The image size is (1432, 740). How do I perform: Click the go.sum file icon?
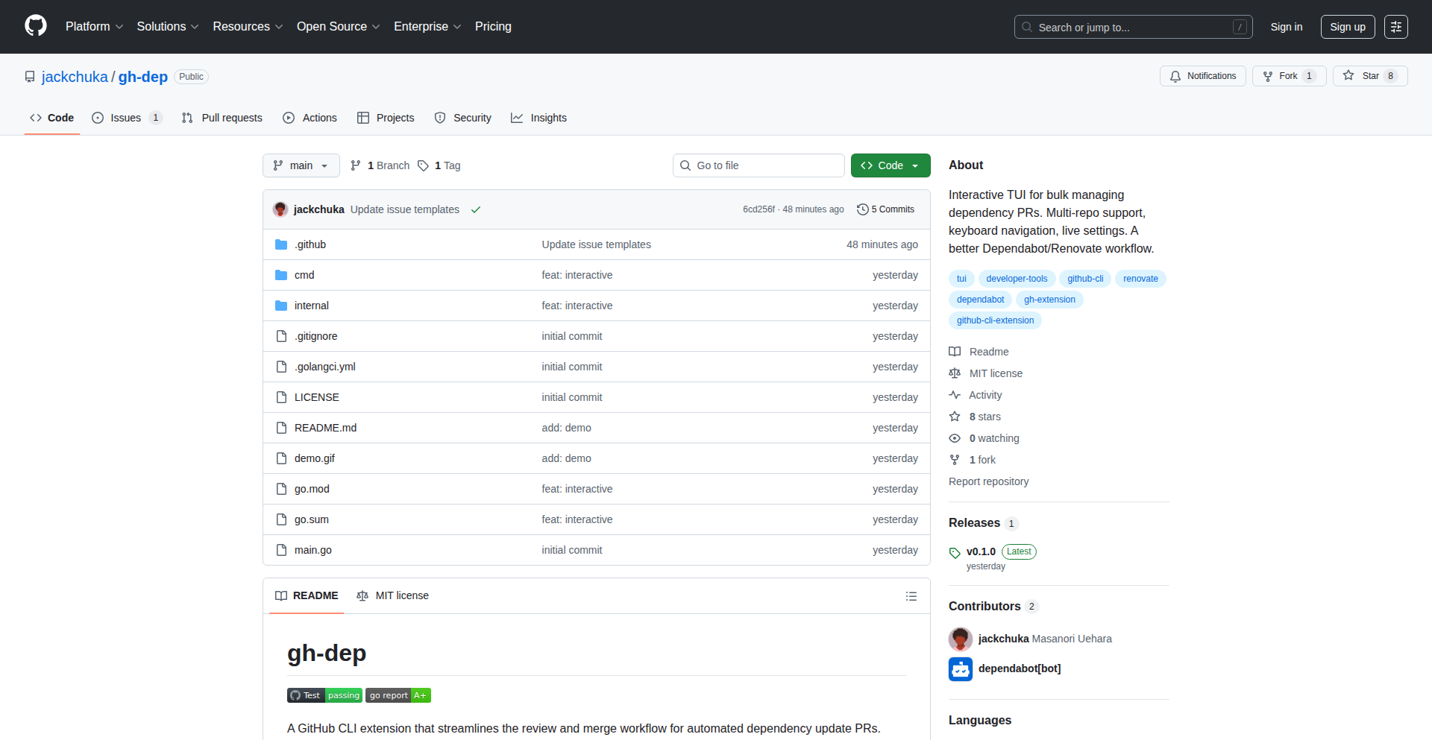click(x=281, y=519)
